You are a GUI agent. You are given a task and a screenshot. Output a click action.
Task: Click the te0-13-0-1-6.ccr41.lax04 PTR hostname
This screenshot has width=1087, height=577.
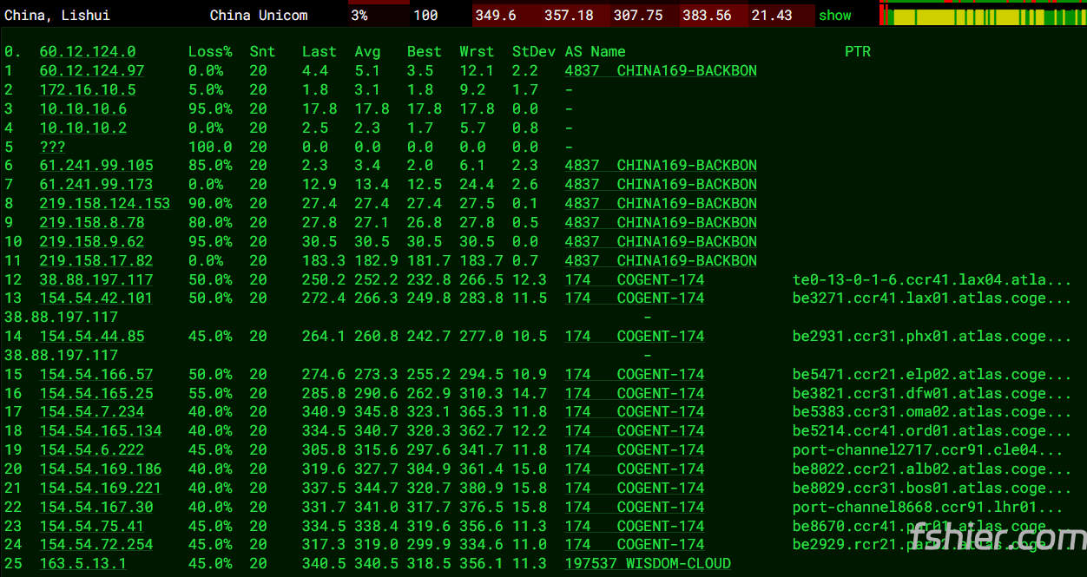(932, 280)
